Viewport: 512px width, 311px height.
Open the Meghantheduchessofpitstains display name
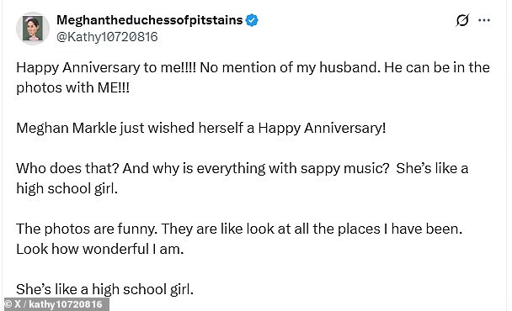pyautogui.click(x=150, y=20)
